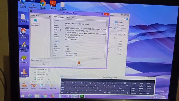Open the Device Mode dropdown

pos(40,16)
